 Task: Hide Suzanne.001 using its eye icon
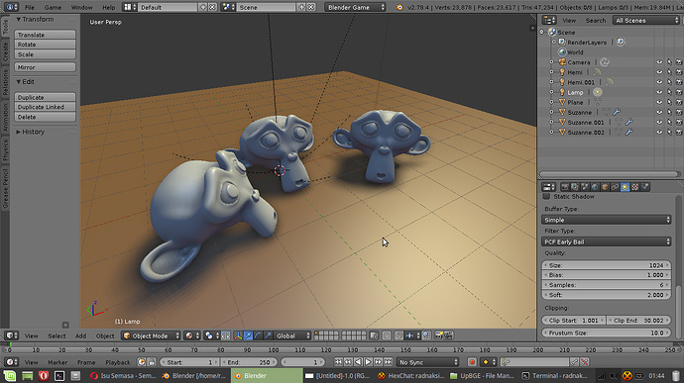659,123
